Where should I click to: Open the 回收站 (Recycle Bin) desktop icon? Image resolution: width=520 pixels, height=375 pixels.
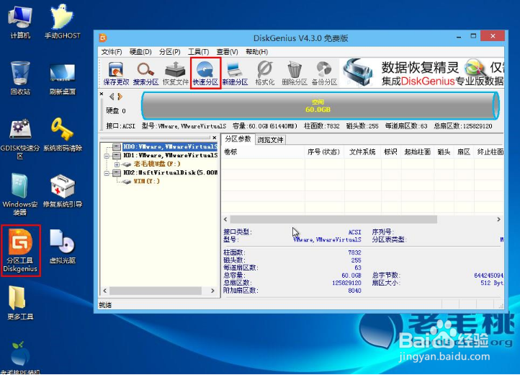[20, 78]
